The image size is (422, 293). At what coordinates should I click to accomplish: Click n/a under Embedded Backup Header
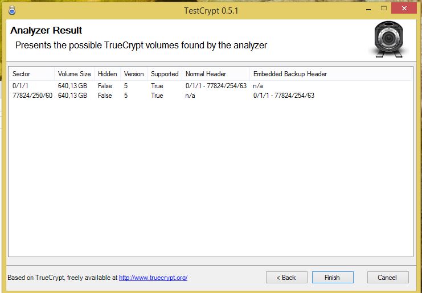(x=258, y=86)
